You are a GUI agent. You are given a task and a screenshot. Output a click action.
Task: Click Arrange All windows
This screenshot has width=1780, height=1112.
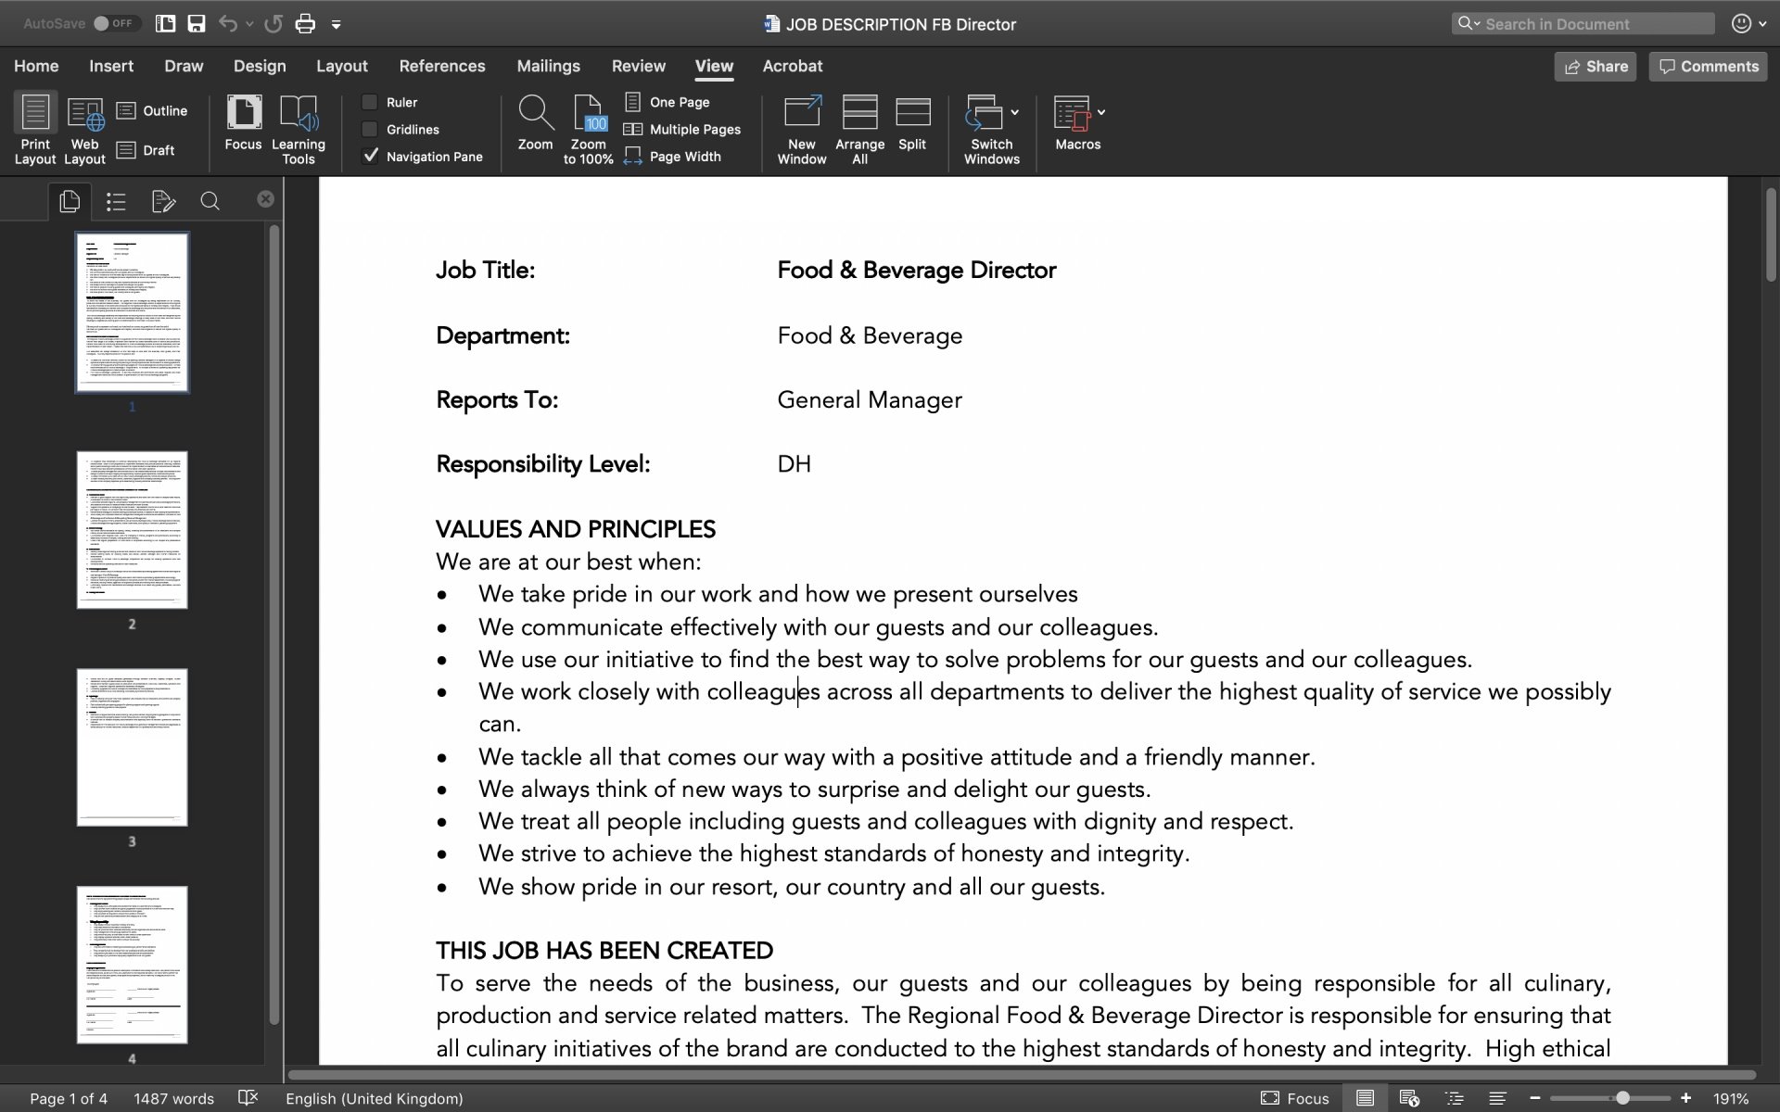(x=860, y=130)
